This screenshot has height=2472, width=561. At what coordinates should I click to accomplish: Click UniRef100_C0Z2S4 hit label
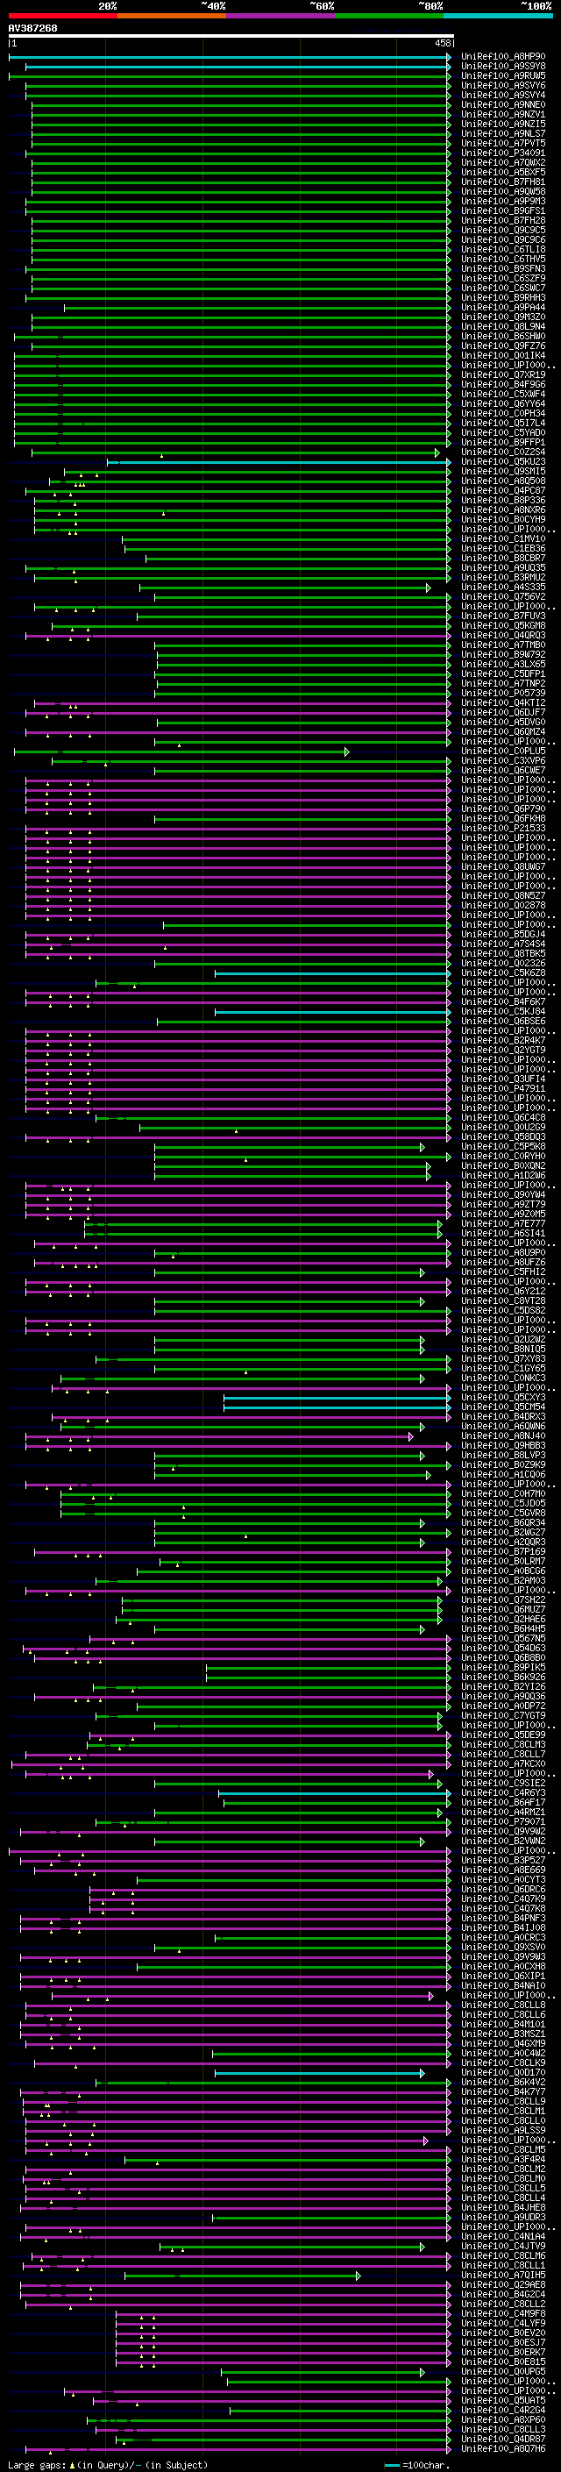click(502, 452)
